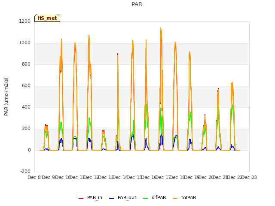This screenshot has width=275, height=206.
Task: Click the Dec 14 x-axis label
Action: 120,177
